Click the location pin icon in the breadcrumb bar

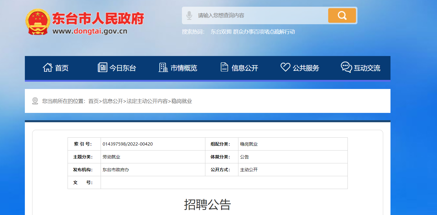pos(35,101)
